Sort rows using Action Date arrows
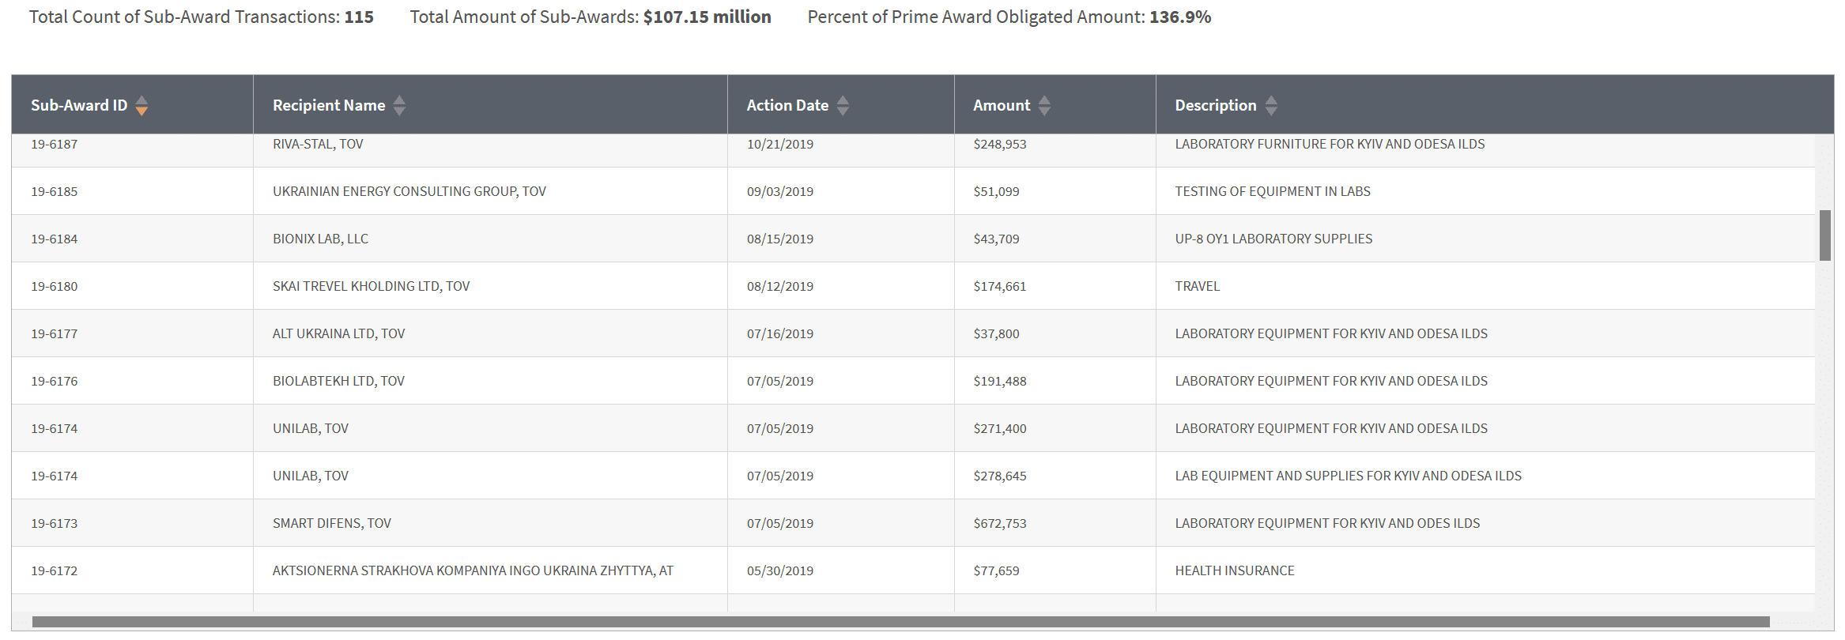Image resolution: width=1845 pixels, height=640 pixels. tap(843, 105)
